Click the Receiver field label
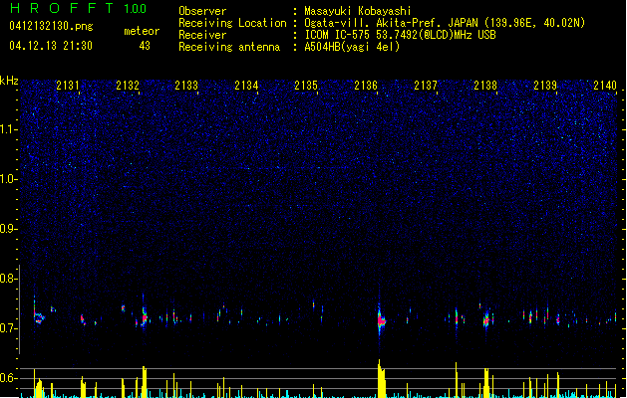The width and height of the screenshot is (627, 398). tap(202, 35)
